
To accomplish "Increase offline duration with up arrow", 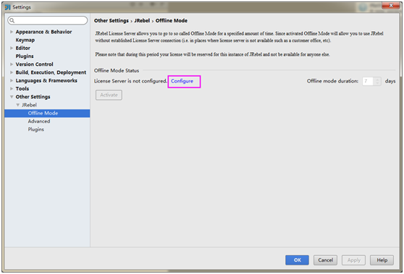I will [x=377, y=79].
